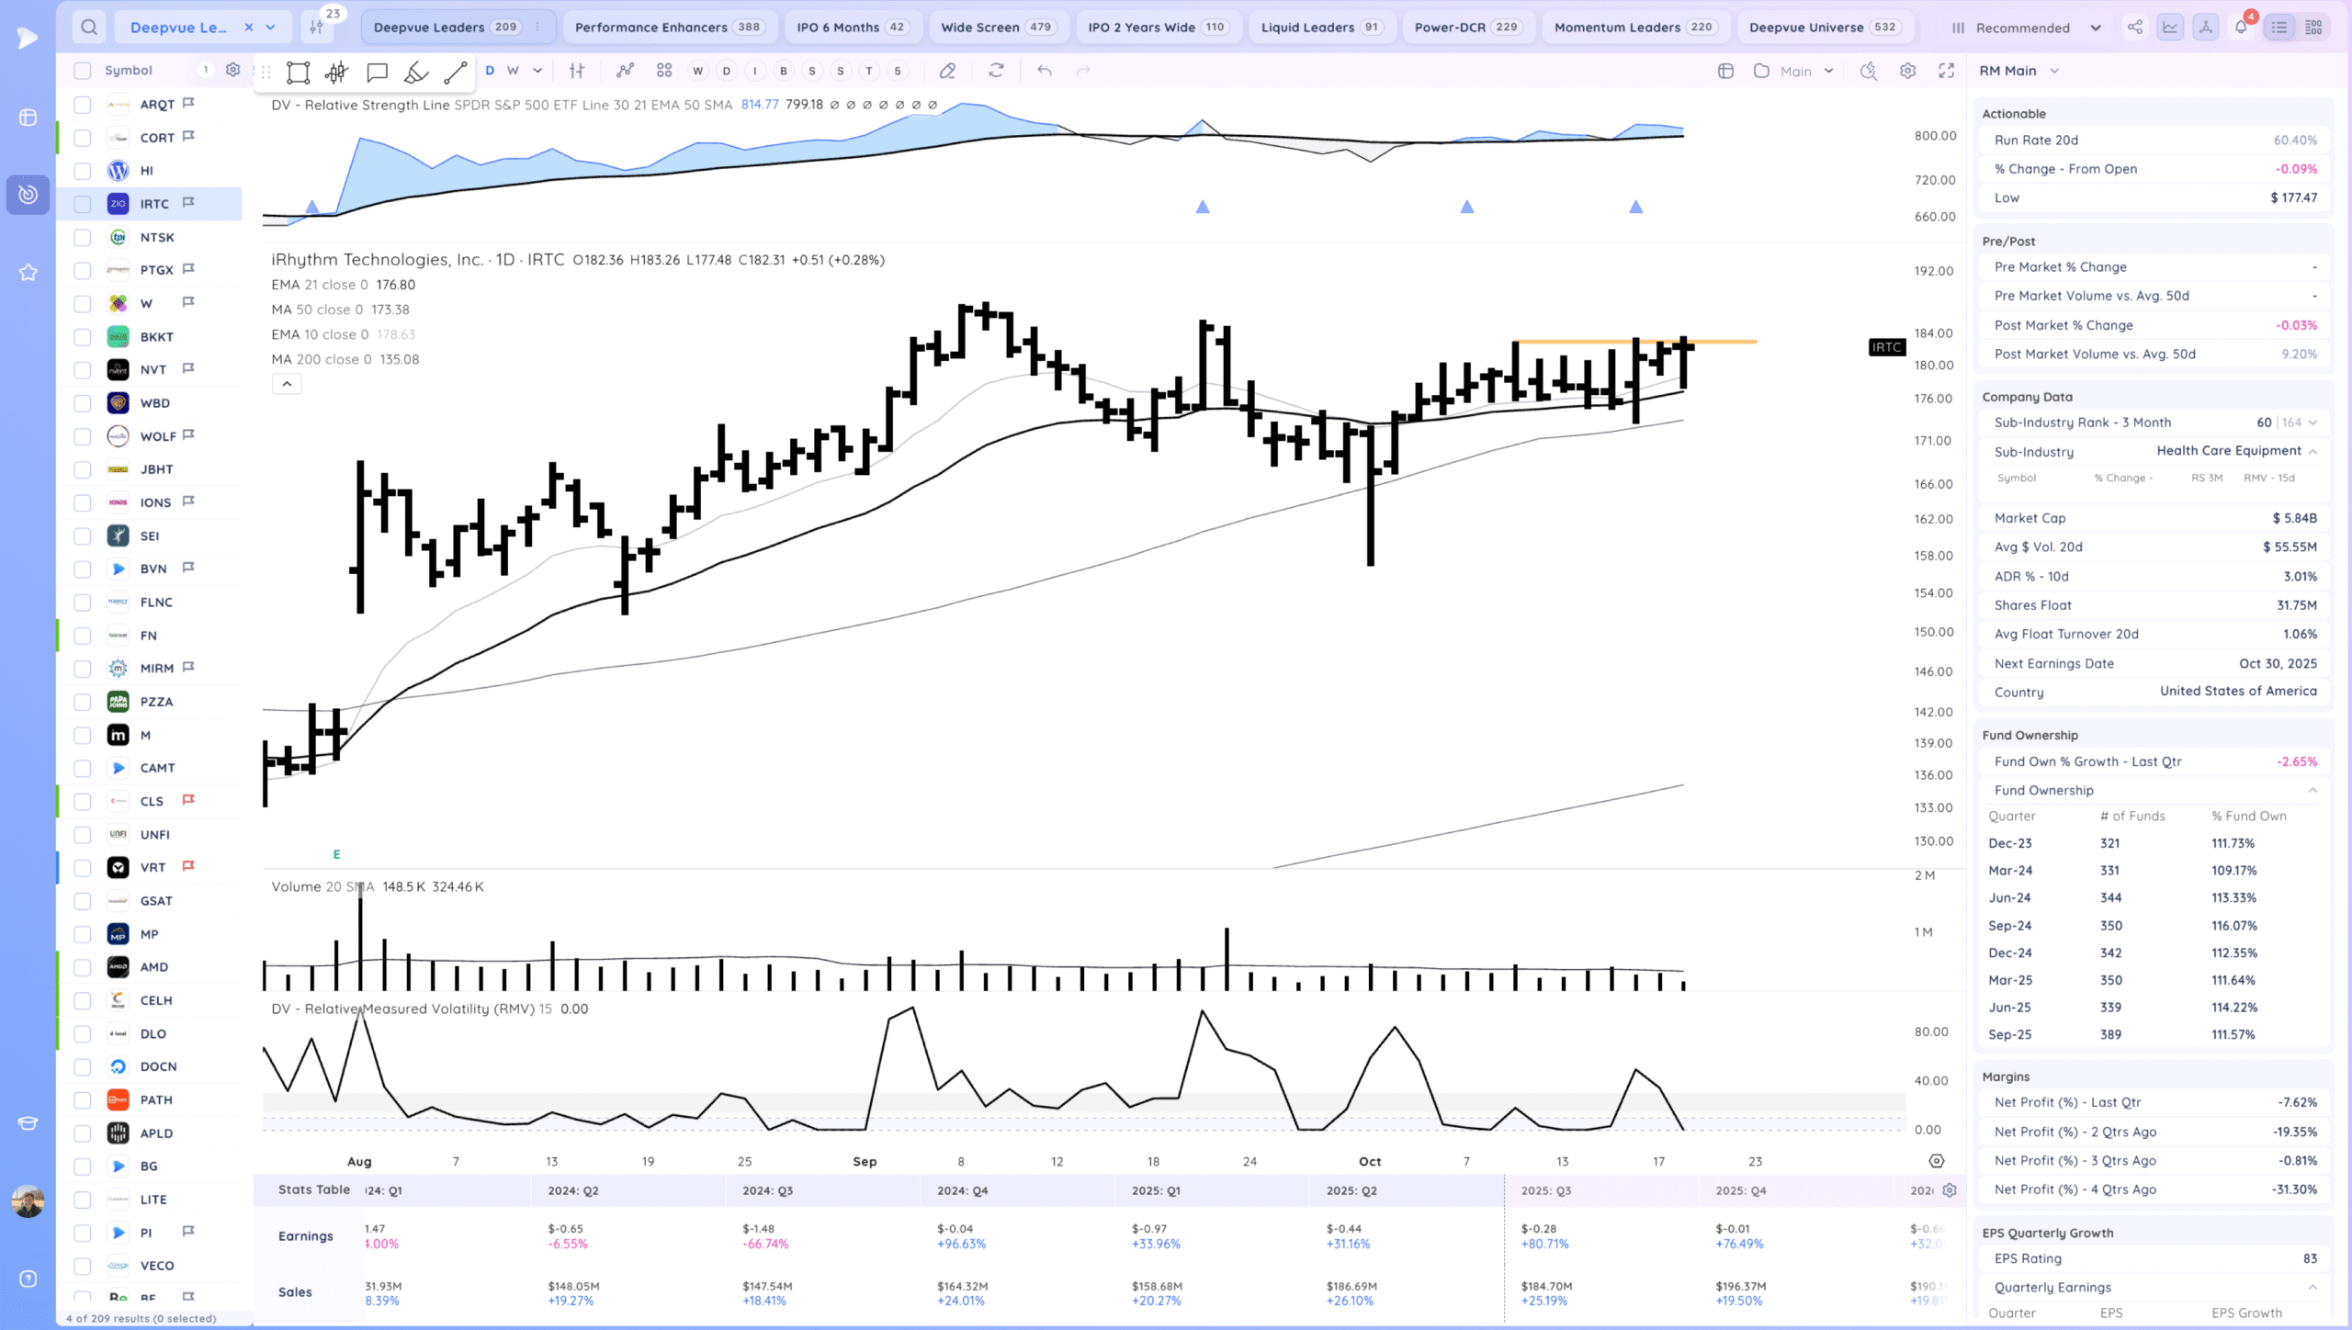Viewport: 2352px width, 1330px height.
Task: Click the eraser tool icon
Action: coord(947,71)
